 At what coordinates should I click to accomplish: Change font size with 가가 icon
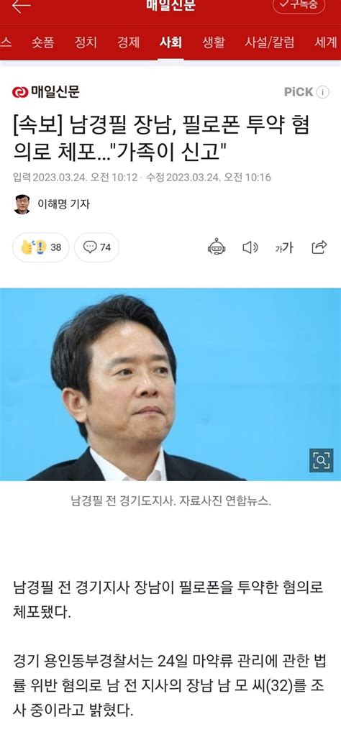284,247
